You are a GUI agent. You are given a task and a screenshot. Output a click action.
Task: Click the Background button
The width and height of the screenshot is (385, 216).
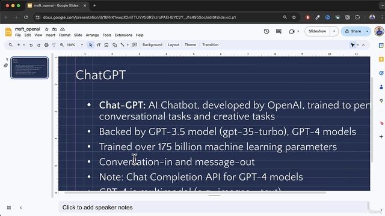click(x=152, y=45)
